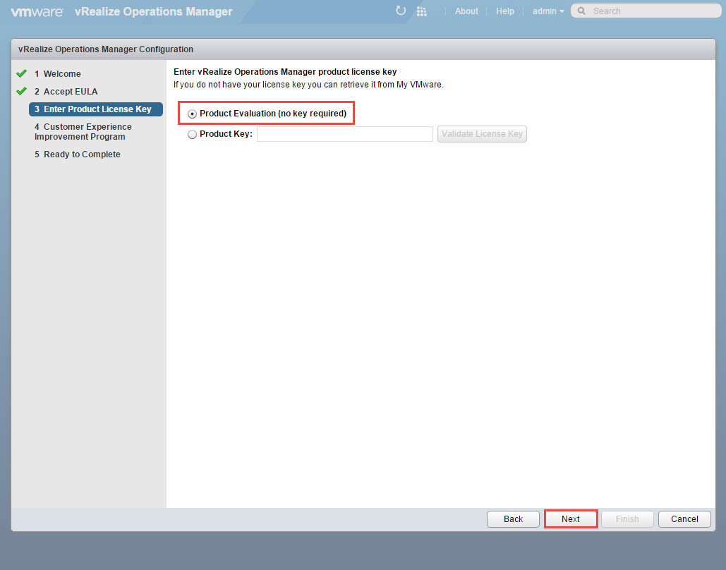
Task: Cancel the configuration wizard
Action: (684, 519)
